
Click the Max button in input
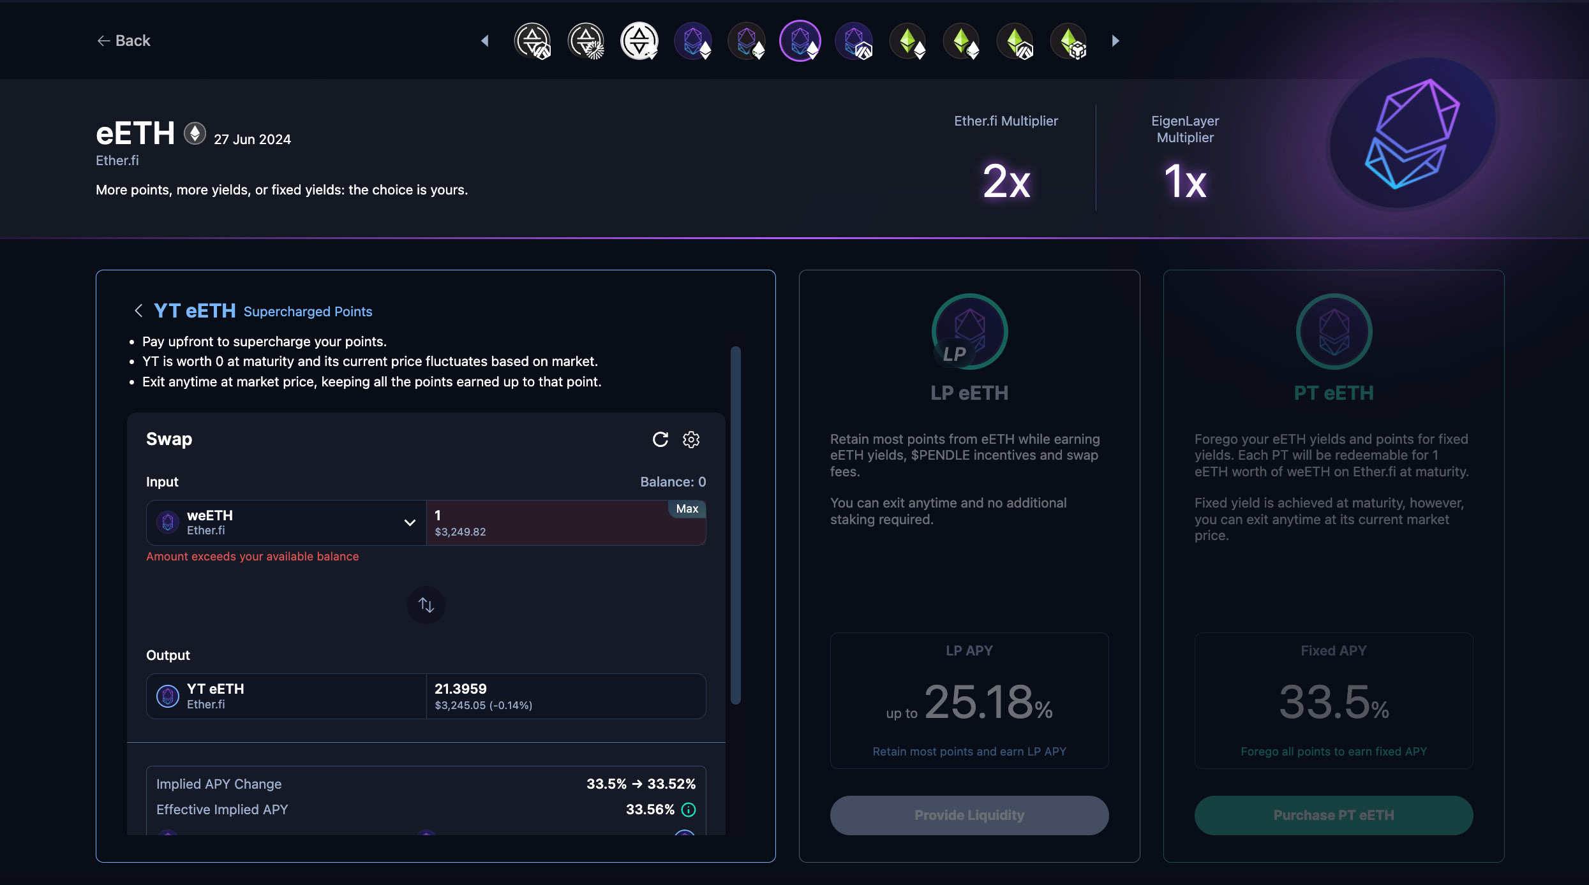pyautogui.click(x=687, y=509)
